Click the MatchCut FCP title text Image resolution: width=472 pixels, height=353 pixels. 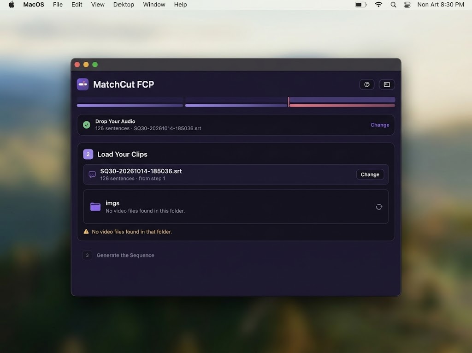(x=124, y=84)
